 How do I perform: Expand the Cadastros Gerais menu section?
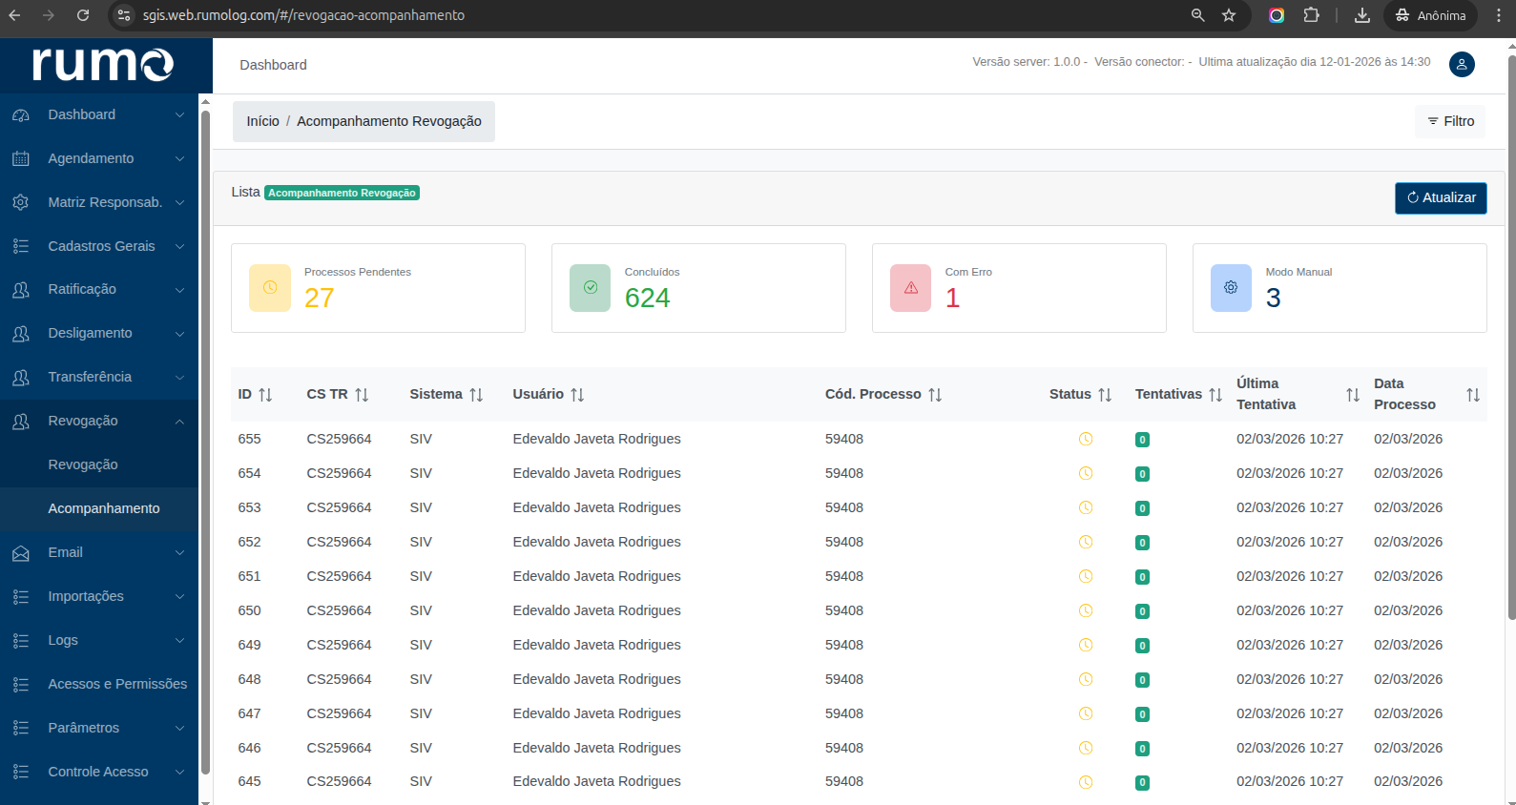(x=99, y=246)
